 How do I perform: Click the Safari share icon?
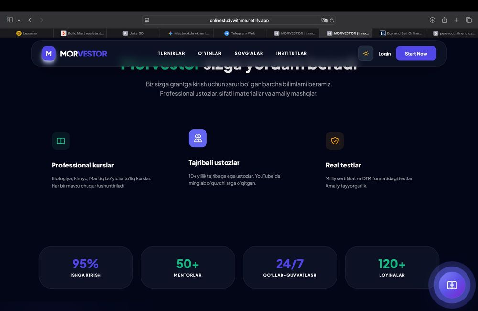coord(445,20)
